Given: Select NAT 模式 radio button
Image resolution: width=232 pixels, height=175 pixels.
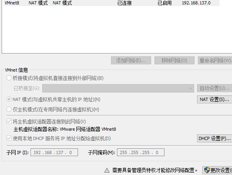Looking at the screenshot, I should coord(9,99).
